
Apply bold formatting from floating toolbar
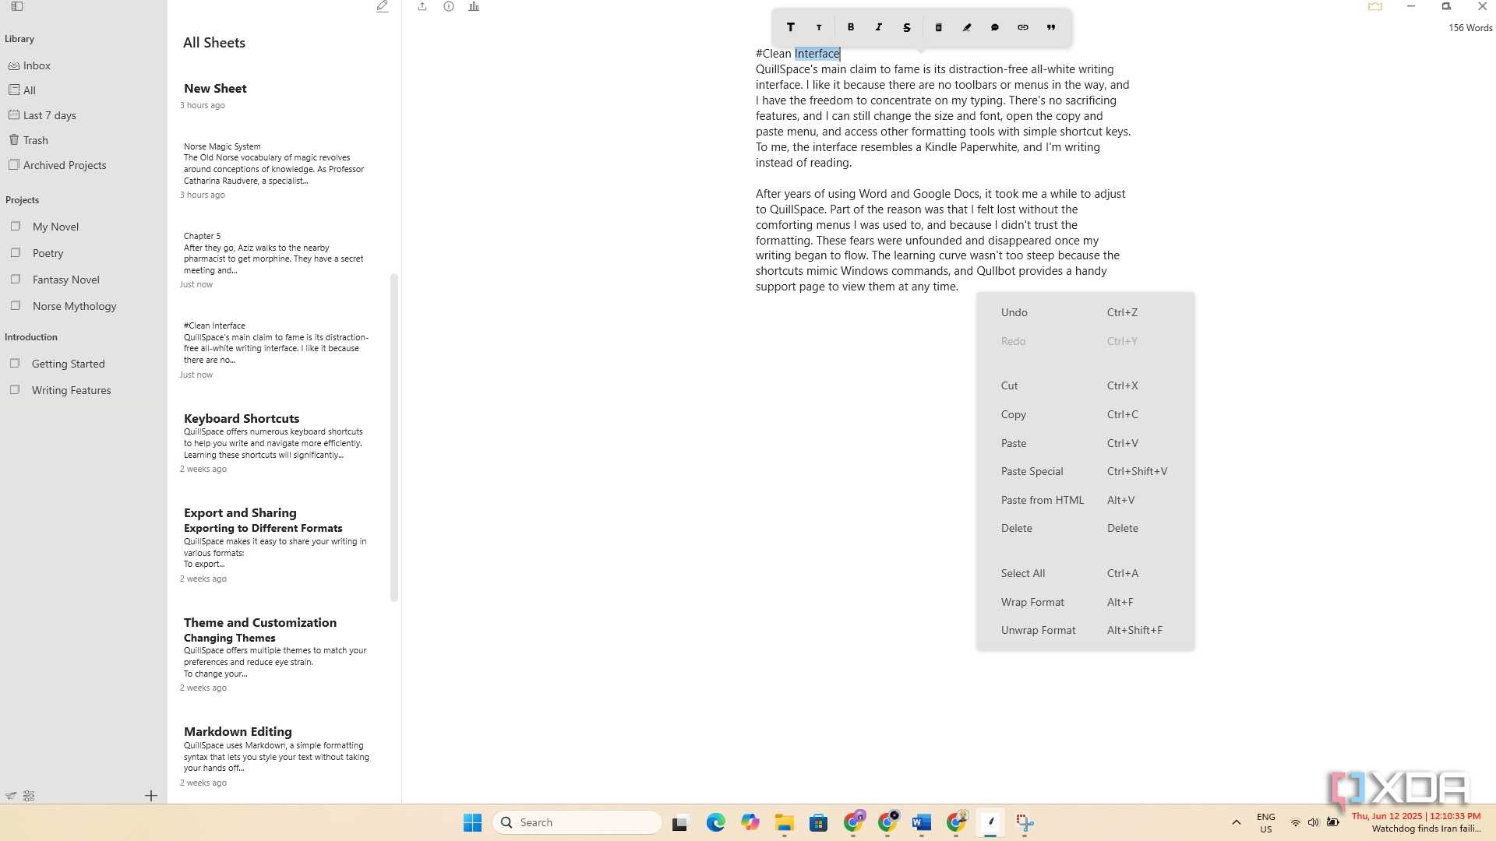[x=851, y=27]
